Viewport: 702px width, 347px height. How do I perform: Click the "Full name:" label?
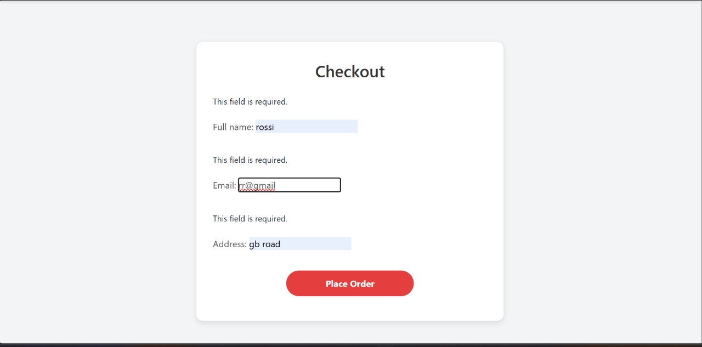[x=233, y=127]
